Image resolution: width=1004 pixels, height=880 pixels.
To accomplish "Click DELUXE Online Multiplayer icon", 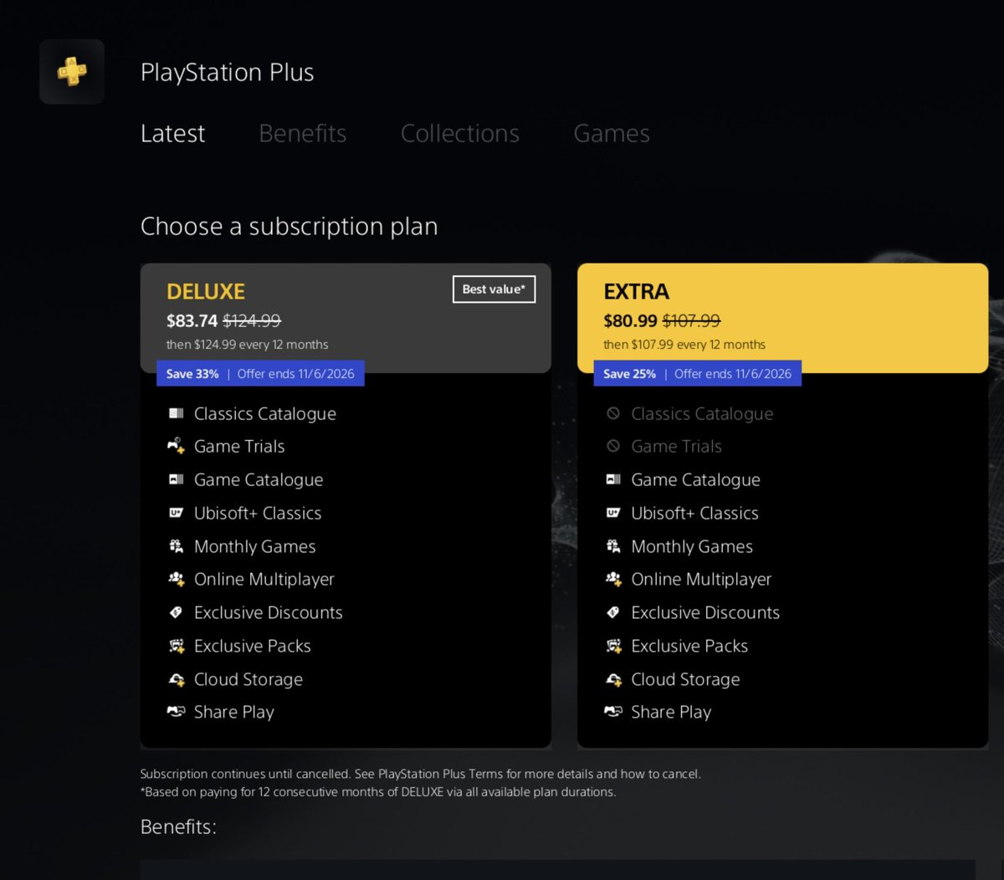I will tap(176, 579).
